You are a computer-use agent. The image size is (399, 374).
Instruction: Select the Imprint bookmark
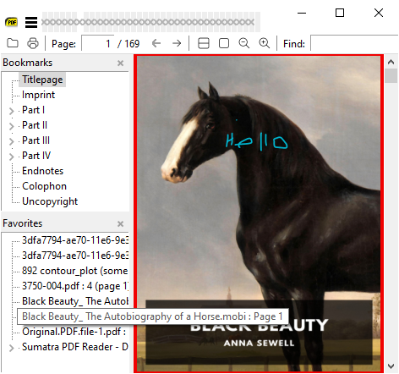click(x=38, y=95)
